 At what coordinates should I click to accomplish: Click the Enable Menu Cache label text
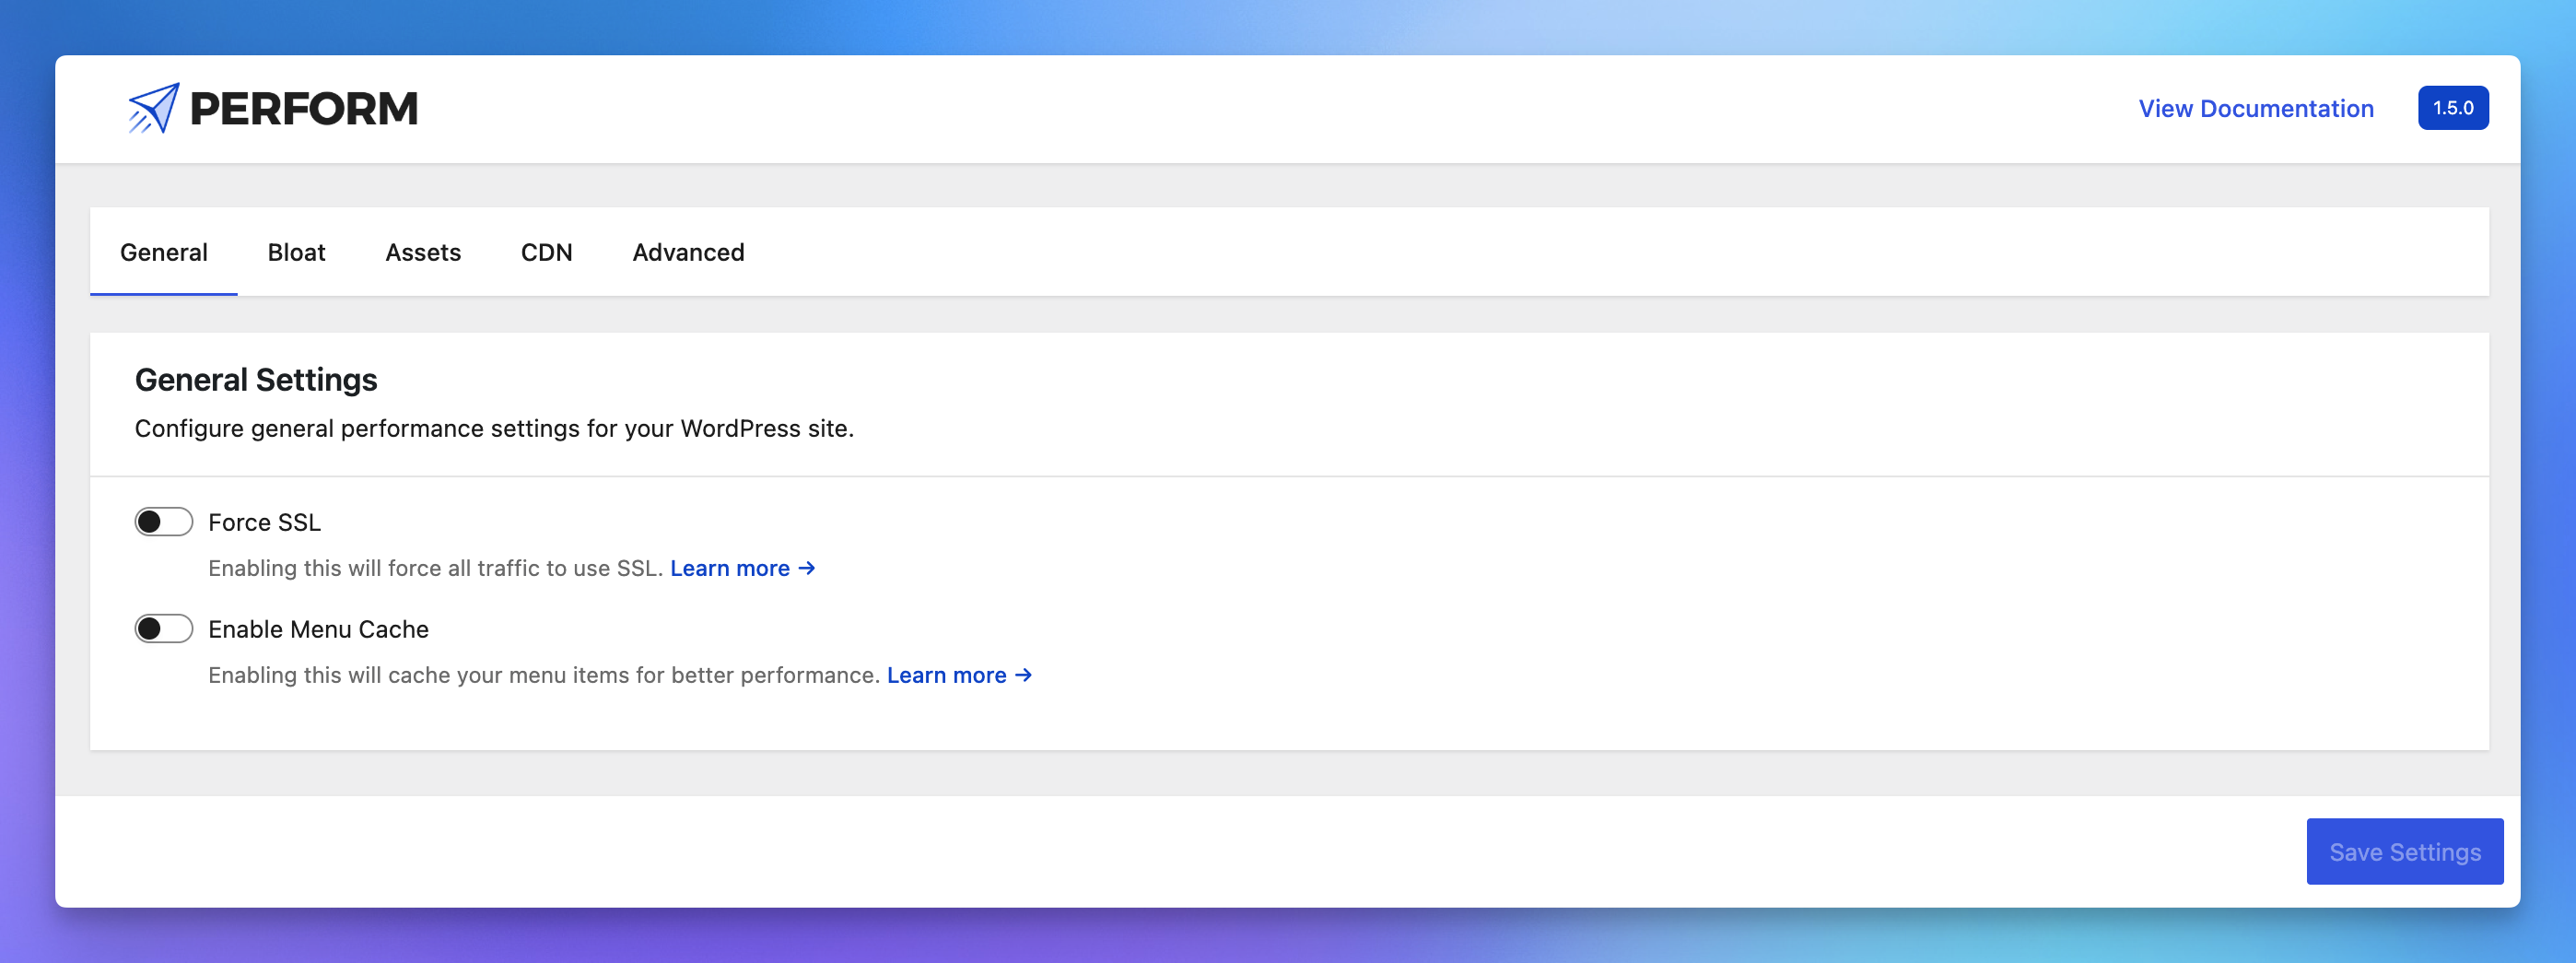click(x=318, y=629)
